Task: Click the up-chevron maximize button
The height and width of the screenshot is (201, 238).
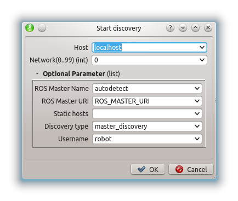Action: (195, 28)
